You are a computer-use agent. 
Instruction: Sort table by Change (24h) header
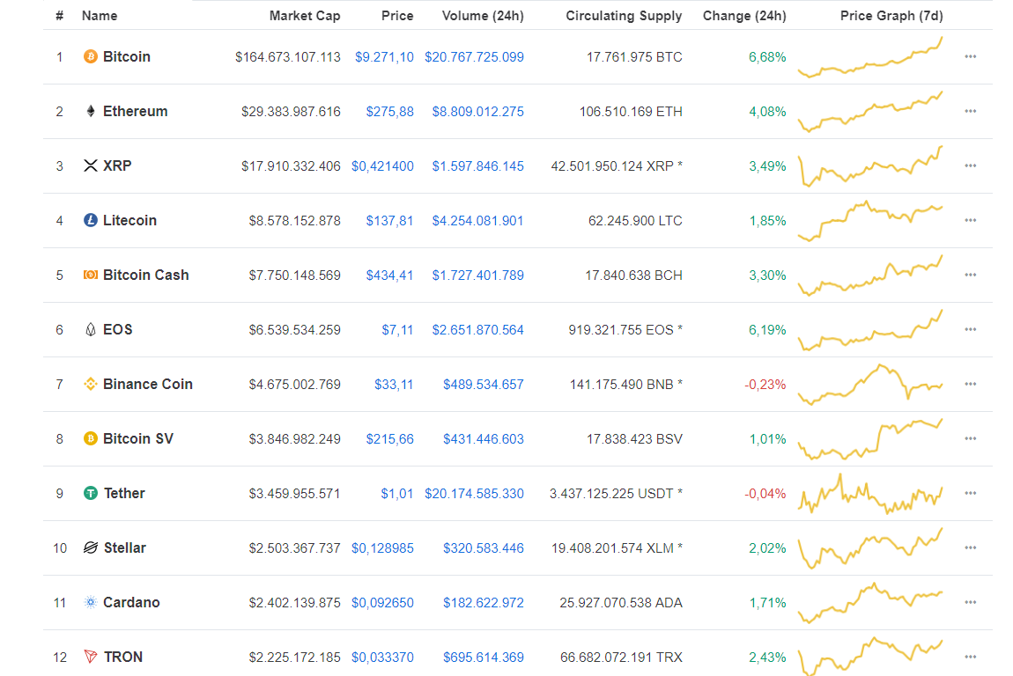pos(744,16)
